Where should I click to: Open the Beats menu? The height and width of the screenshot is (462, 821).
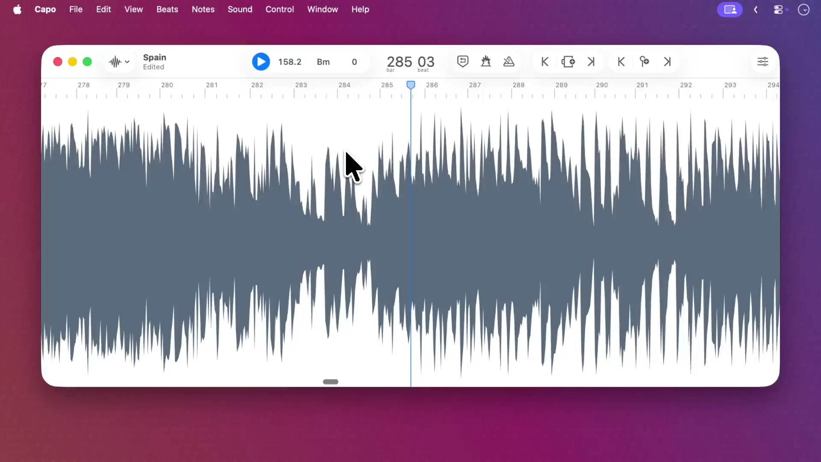(x=167, y=9)
